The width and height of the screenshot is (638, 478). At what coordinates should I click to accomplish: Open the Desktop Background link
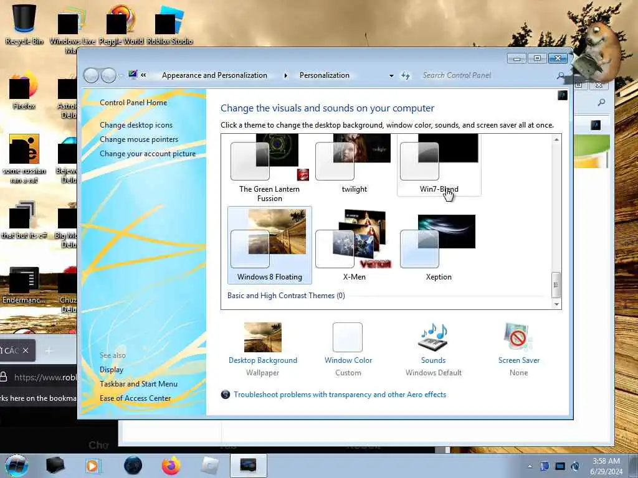263,360
